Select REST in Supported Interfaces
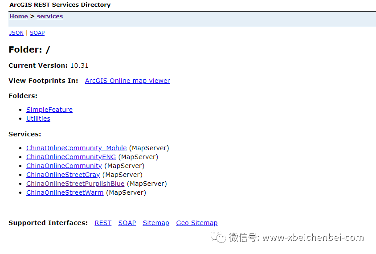Image resolution: width=376 pixels, height=254 pixels. pyautogui.click(x=103, y=223)
